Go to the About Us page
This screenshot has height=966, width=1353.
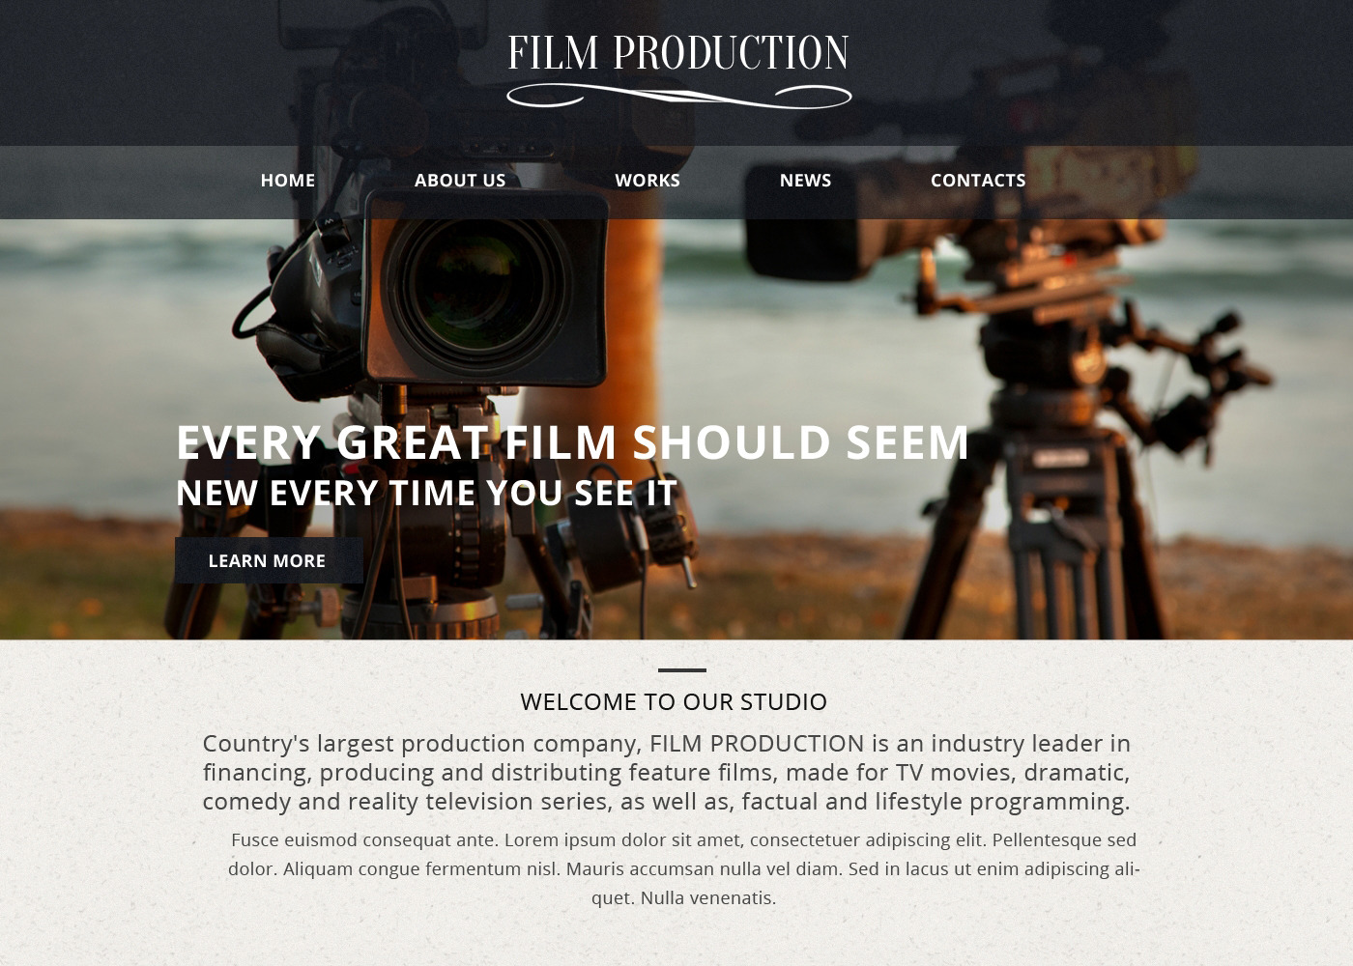460,181
